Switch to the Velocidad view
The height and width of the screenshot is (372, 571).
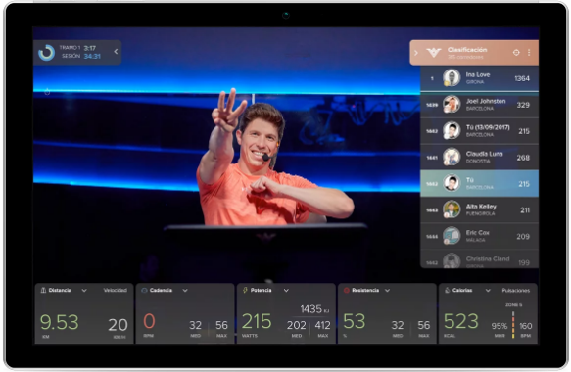[115, 290]
